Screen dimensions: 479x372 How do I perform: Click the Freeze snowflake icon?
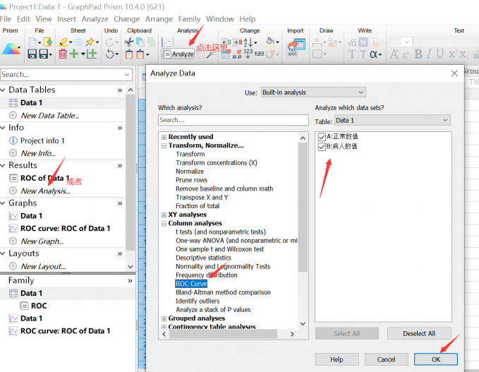click(x=78, y=42)
